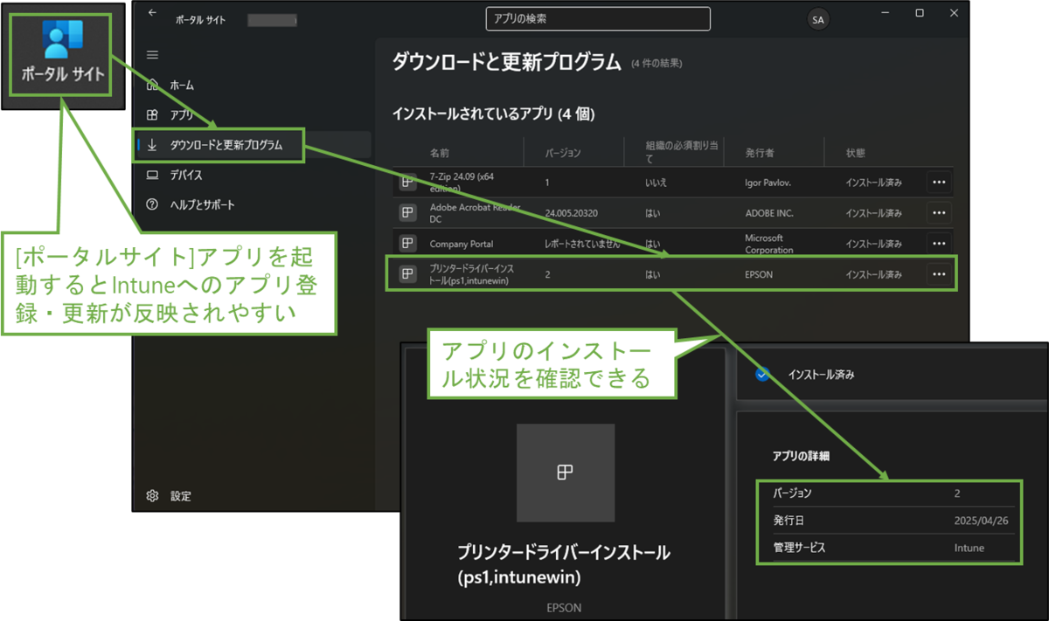
Task: Click インストール済み status in Company Portal row
Action: click(873, 244)
